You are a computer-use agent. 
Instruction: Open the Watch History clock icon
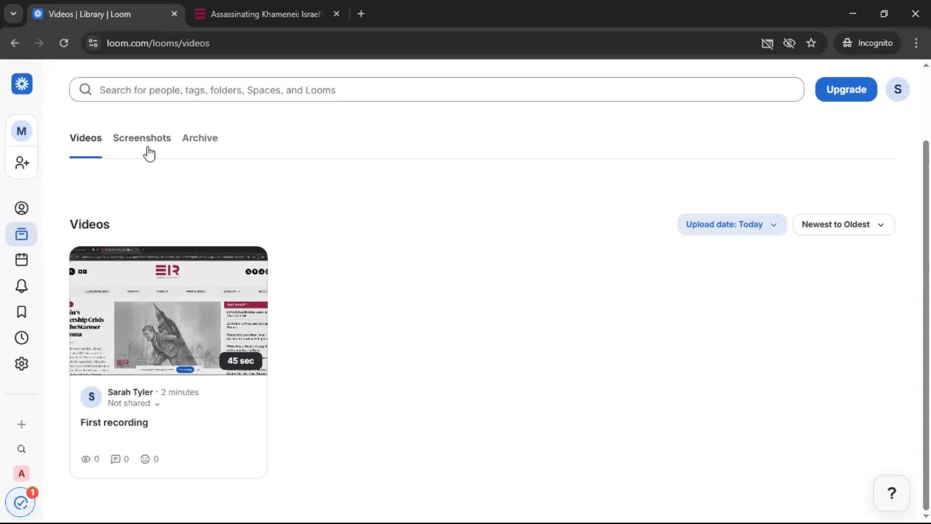point(21,338)
